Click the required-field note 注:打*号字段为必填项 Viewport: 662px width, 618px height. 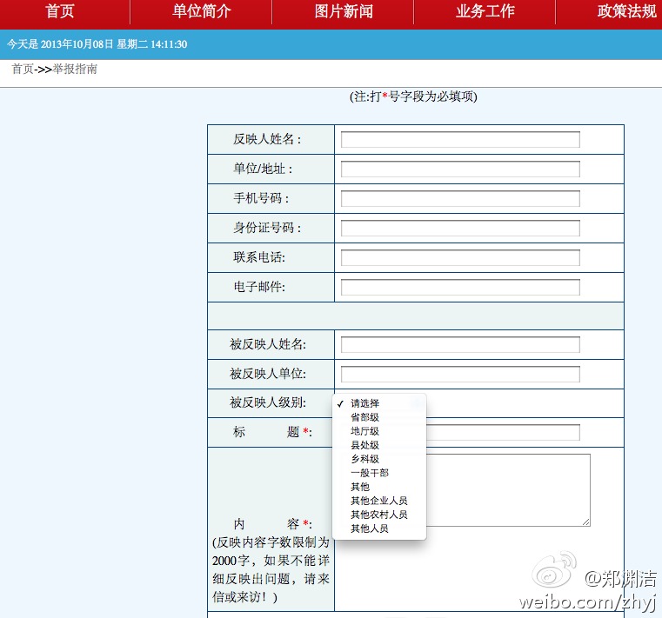click(413, 96)
